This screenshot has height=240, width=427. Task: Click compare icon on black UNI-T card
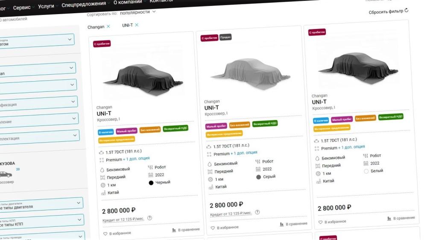pyautogui.click(x=174, y=230)
